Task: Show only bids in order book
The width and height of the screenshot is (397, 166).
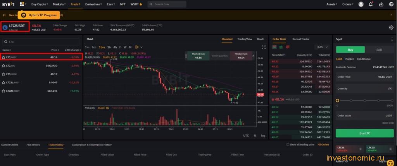Action: click(x=281, y=47)
